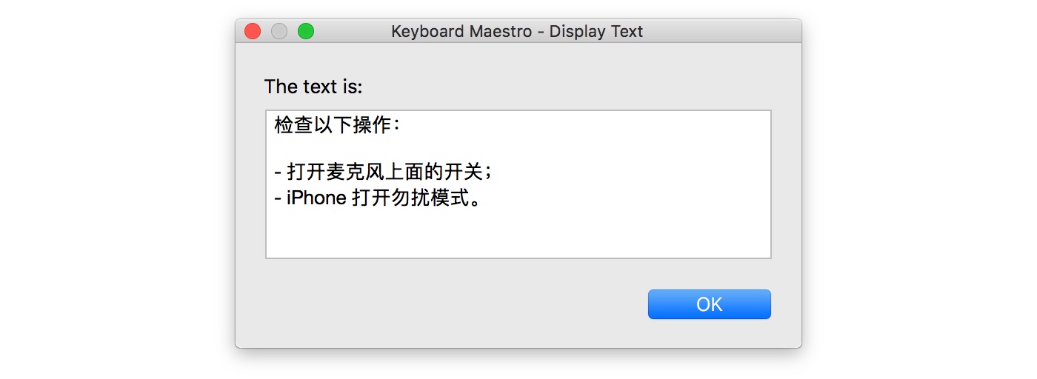Click the phrase "勿扰模式" in the text
Viewport: 1037px width, 379px height.
430,198
